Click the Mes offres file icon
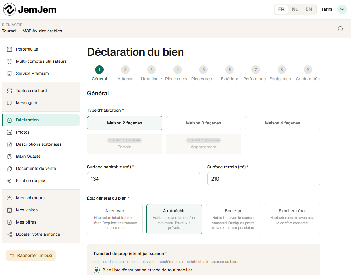This screenshot has width=351, height=275. pyautogui.click(x=9, y=222)
